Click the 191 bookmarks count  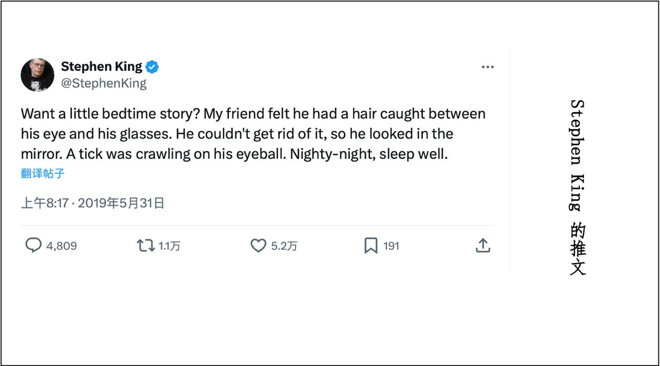[x=391, y=246]
